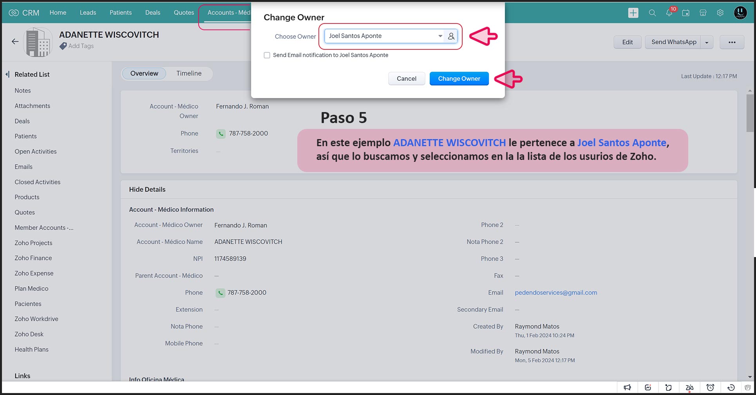The height and width of the screenshot is (395, 756).
Task: Expand the Choose Owner dropdown arrow
Action: pos(440,36)
